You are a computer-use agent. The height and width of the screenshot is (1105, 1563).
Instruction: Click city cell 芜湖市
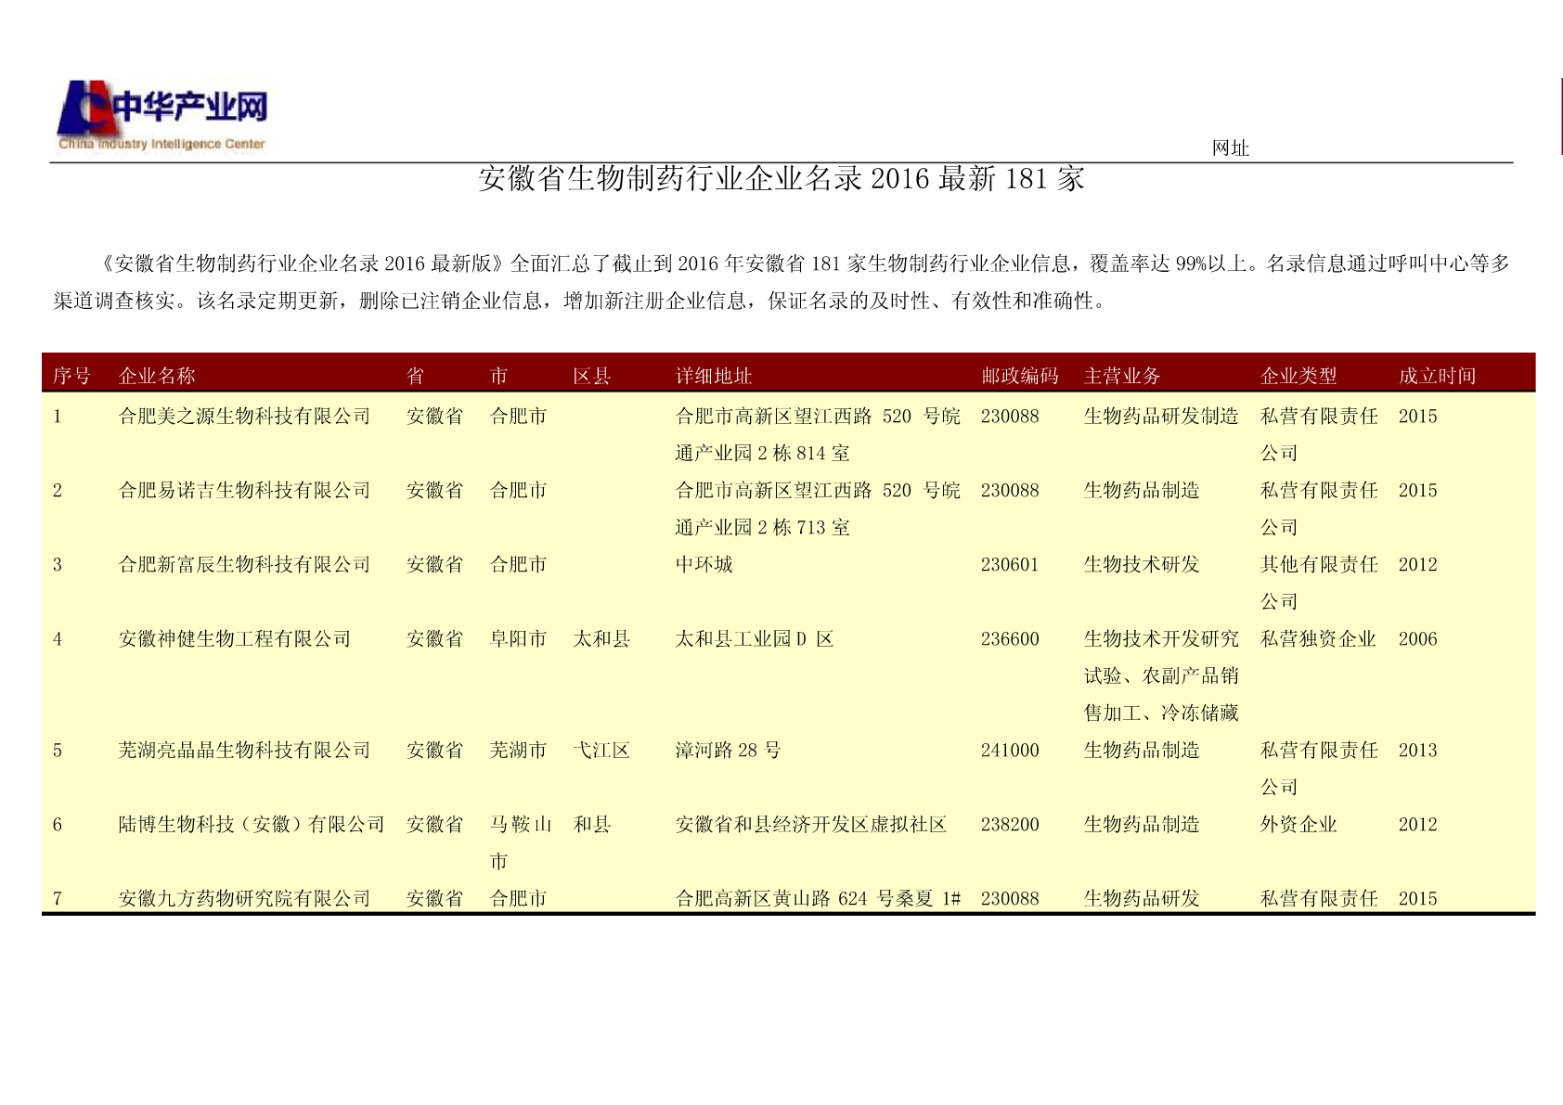518,751
